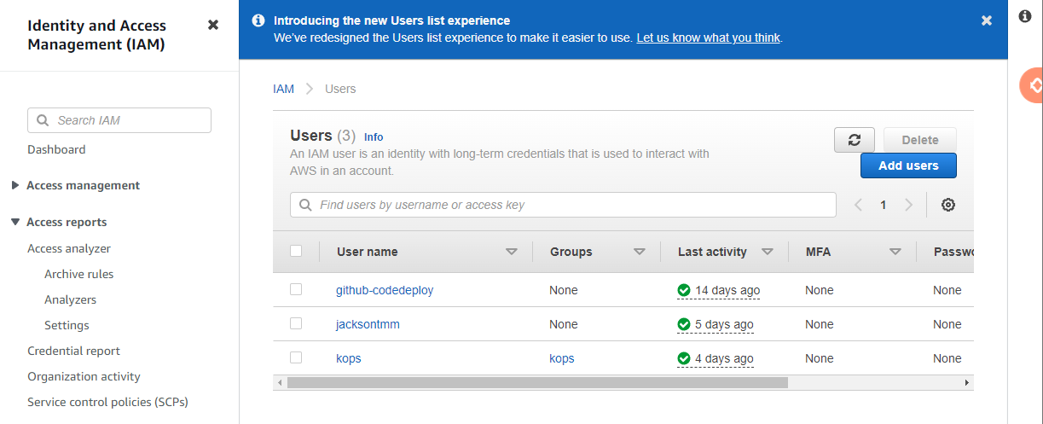Click the scrollbar right arrow
Viewport: 1043px width, 424px height.
[967, 383]
